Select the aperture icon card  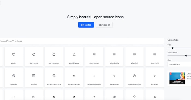pyautogui.click(x=14, y=78)
